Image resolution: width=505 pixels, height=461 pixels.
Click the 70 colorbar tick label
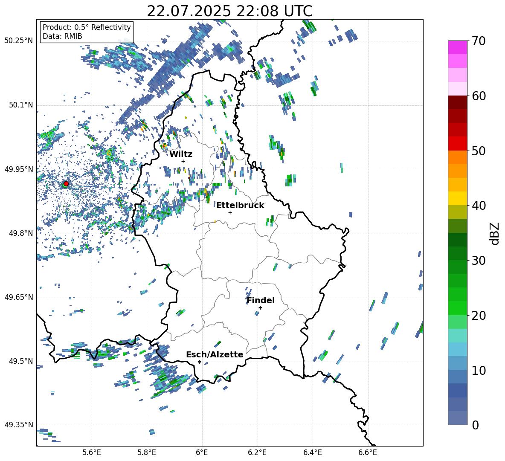(479, 41)
